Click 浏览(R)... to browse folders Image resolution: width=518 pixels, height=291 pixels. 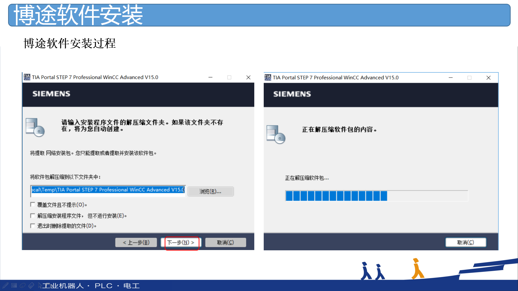(211, 191)
